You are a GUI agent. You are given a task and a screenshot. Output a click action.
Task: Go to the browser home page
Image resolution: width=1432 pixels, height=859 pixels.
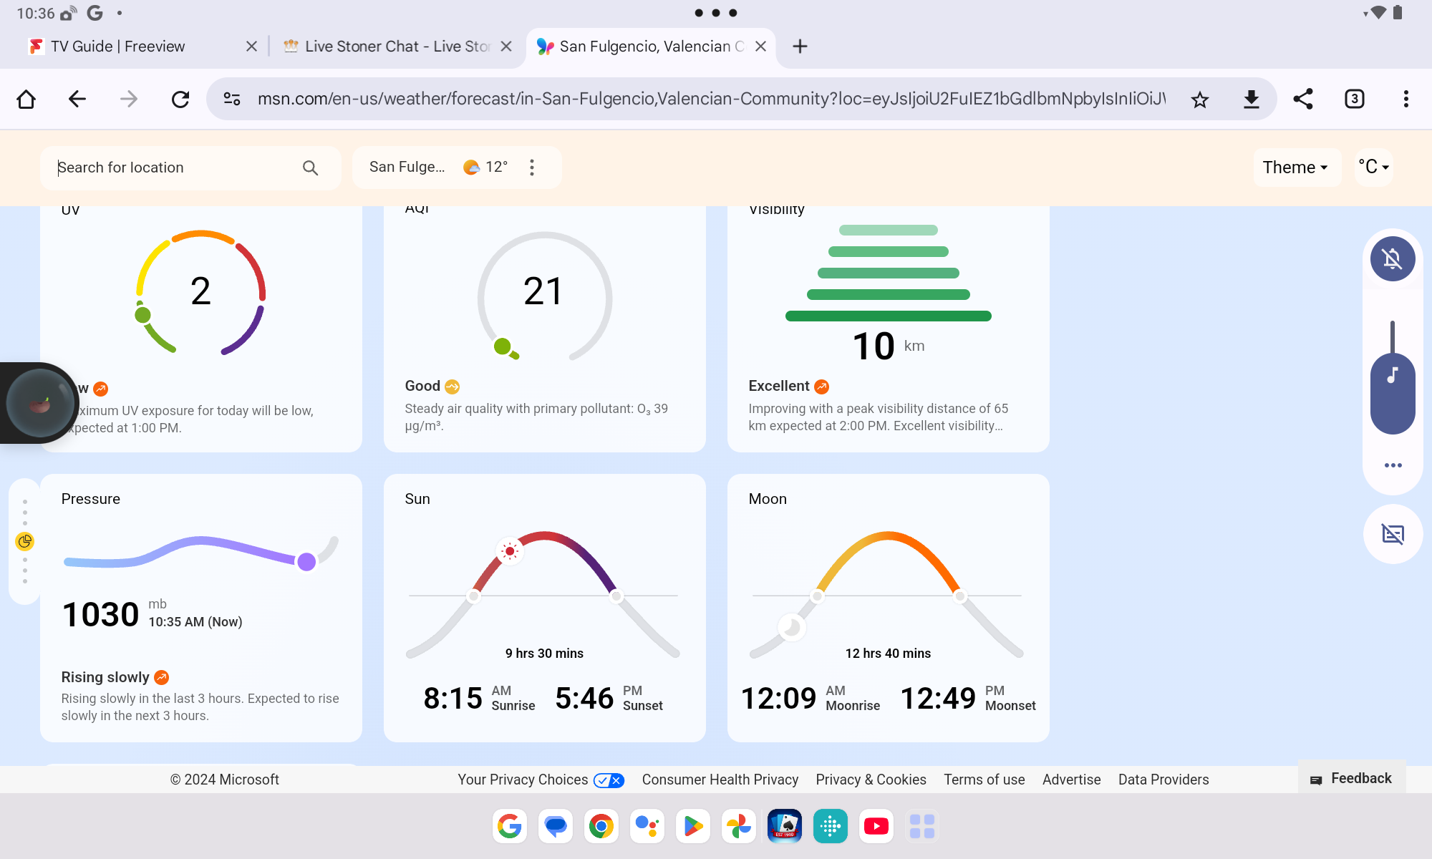[26, 99]
